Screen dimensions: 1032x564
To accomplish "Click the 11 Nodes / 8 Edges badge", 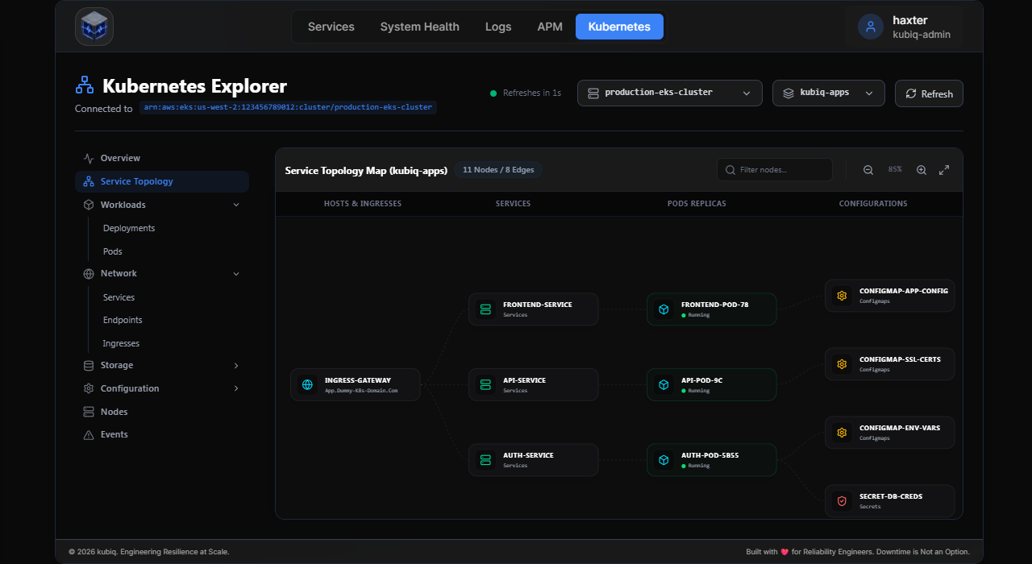I will pyautogui.click(x=498, y=170).
